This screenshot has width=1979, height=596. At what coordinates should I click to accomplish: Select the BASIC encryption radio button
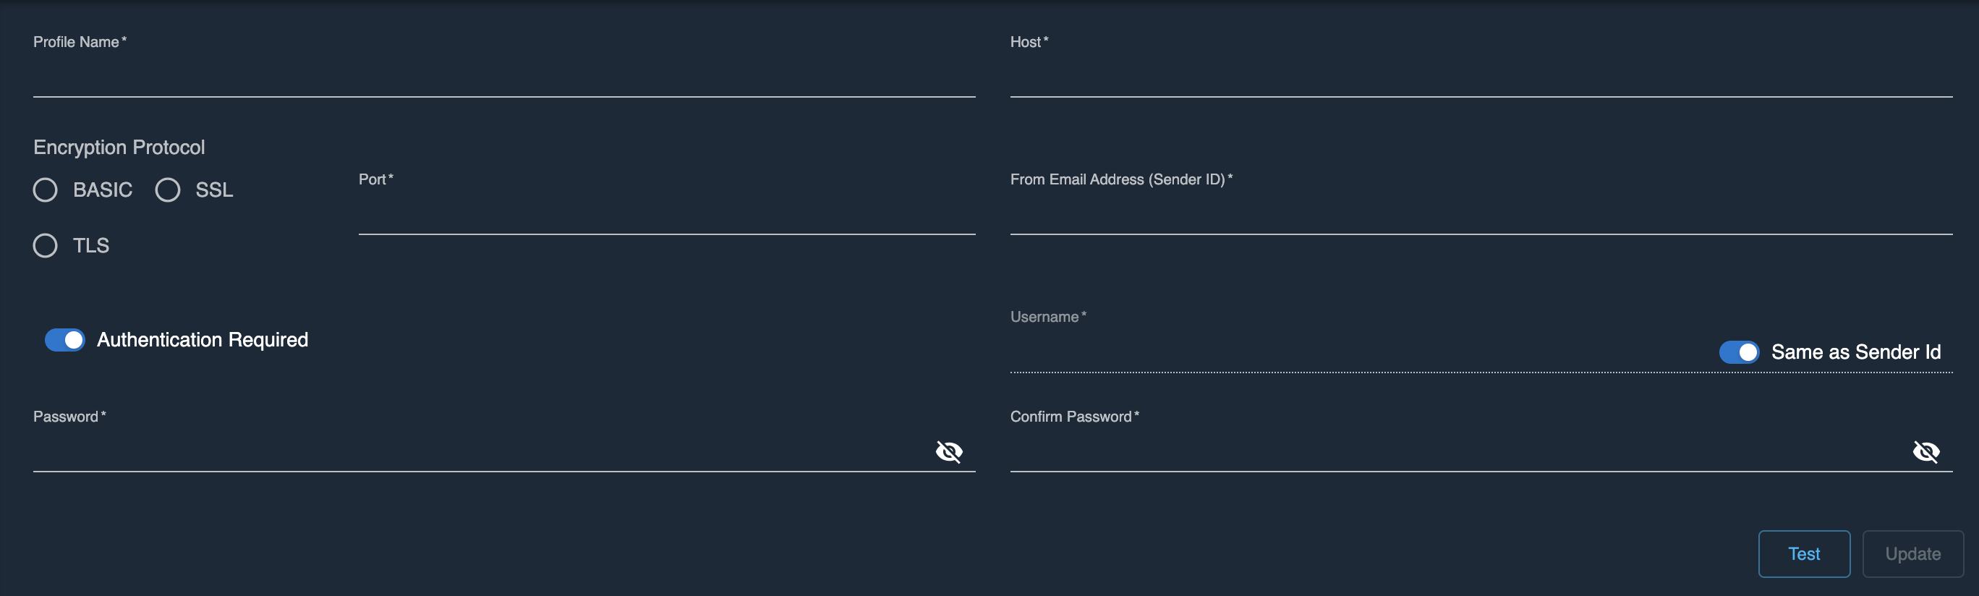pyautogui.click(x=46, y=190)
